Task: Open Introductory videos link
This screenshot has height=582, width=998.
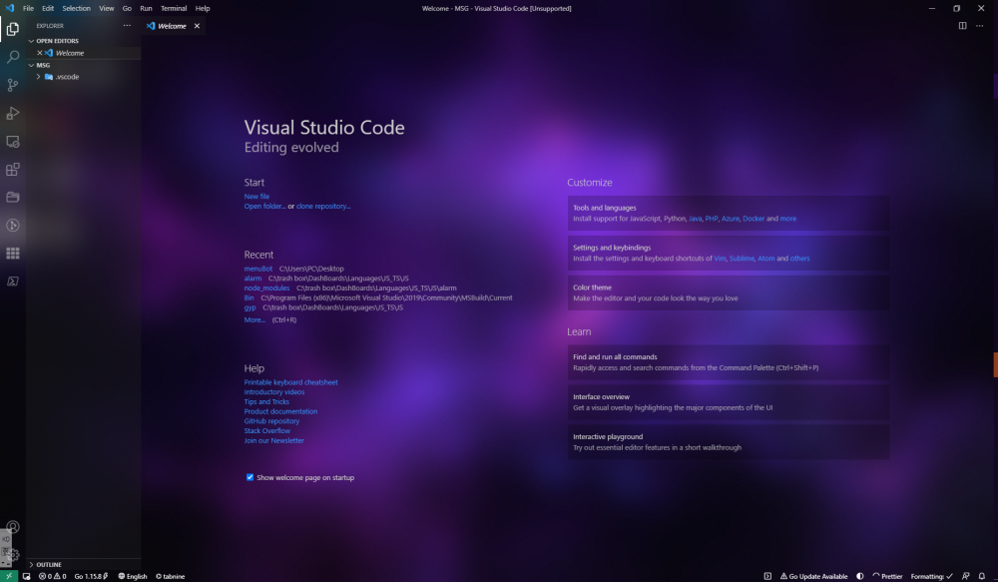Action: [x=274, y=392]
